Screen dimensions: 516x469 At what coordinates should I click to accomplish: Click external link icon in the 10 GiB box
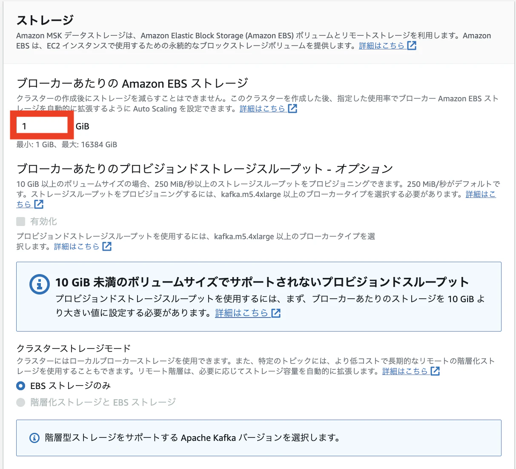coord(276,313)
